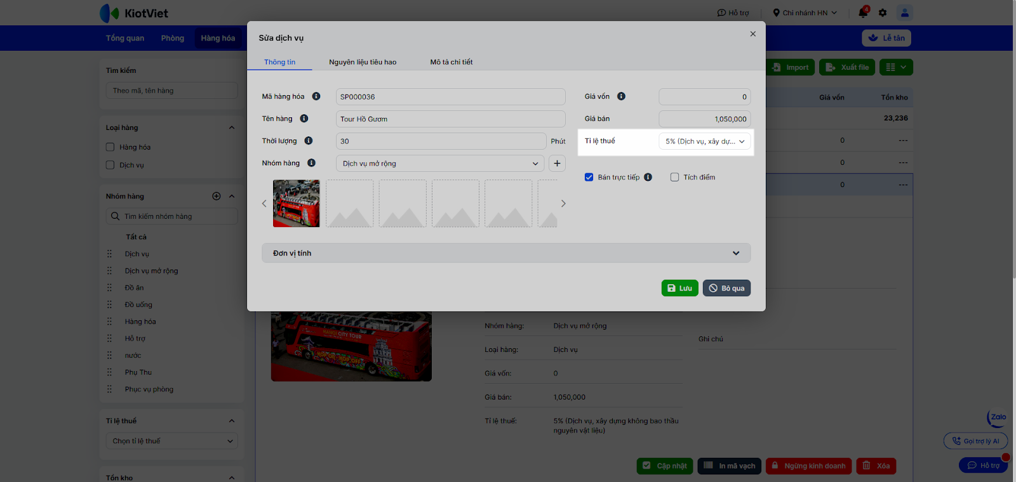
Task: Show next images with right arrow
Action: coord(563,204)
